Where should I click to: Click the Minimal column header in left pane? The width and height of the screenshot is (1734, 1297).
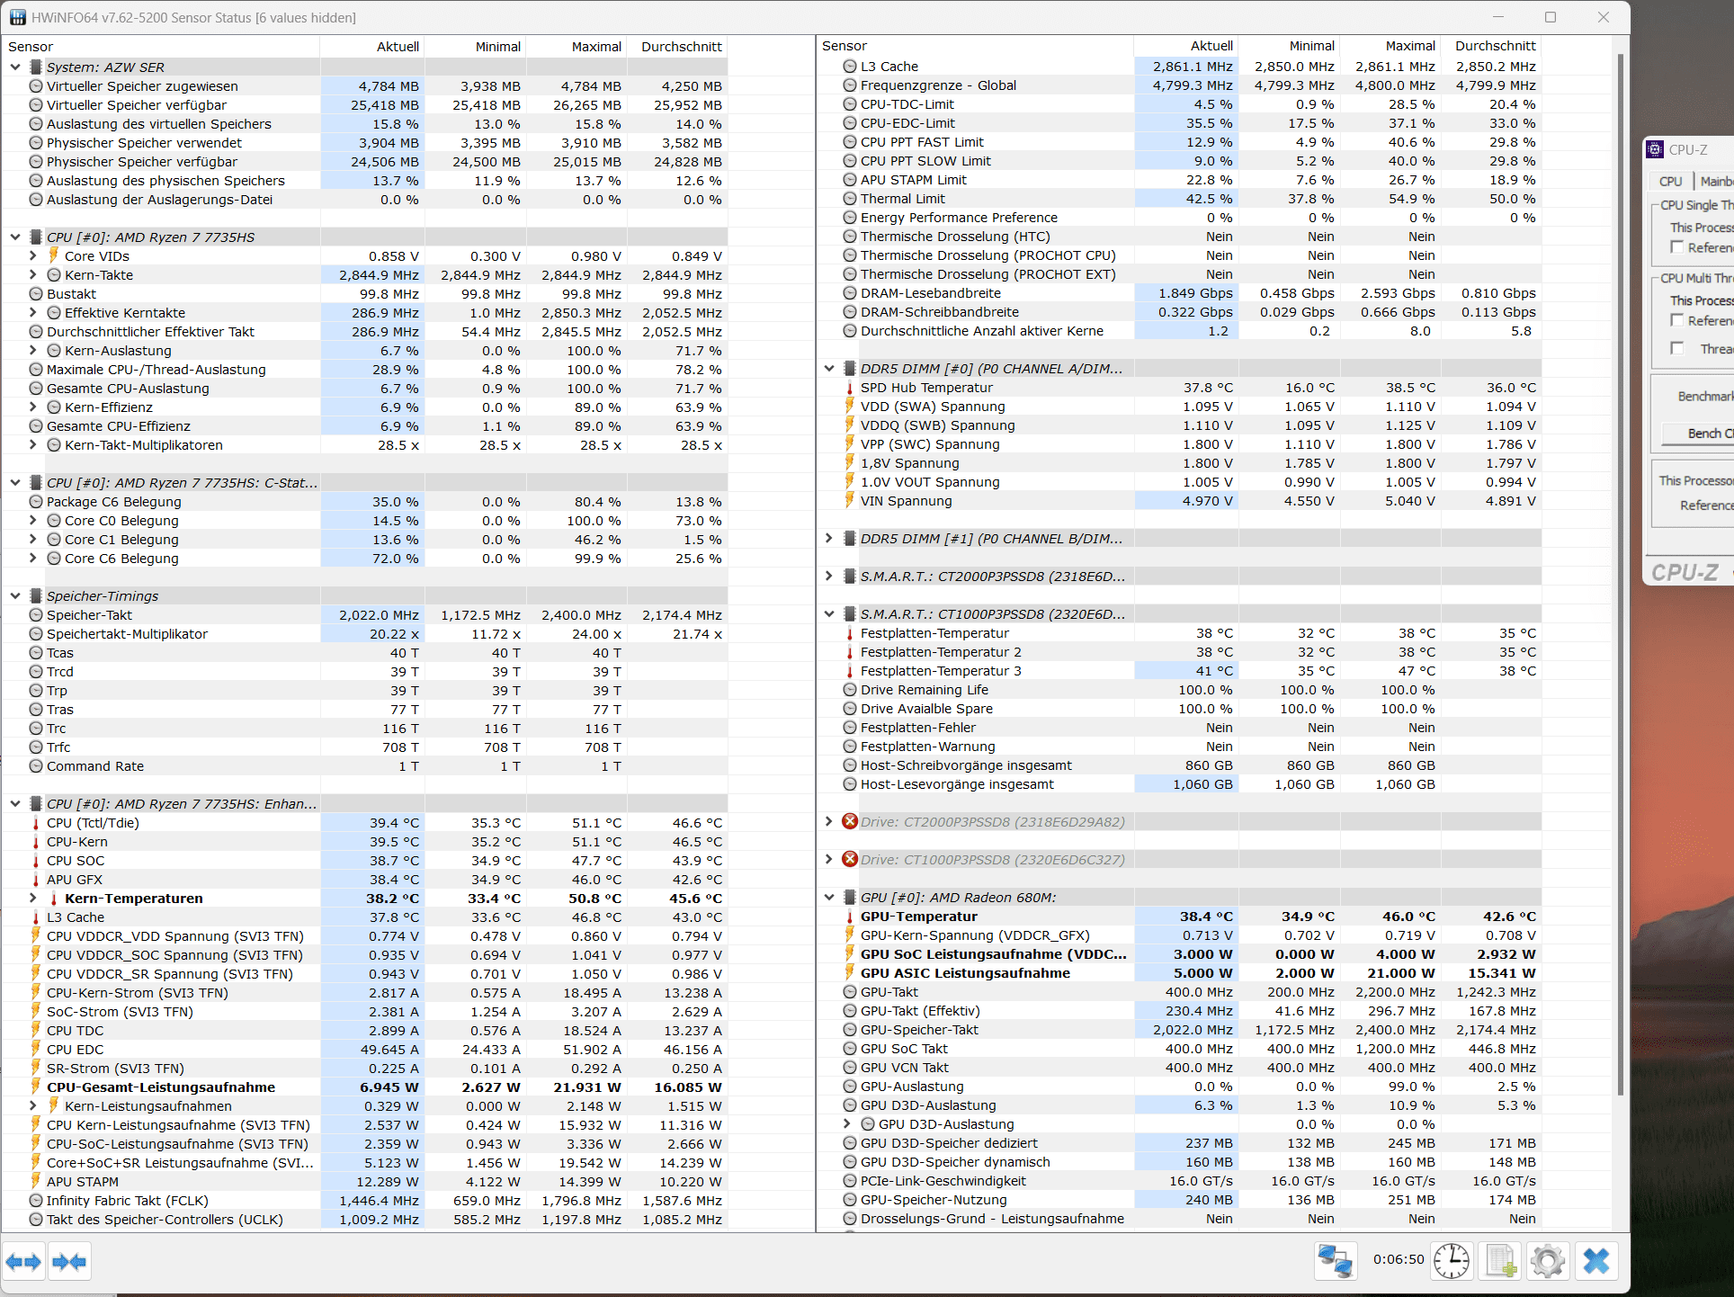475,47
